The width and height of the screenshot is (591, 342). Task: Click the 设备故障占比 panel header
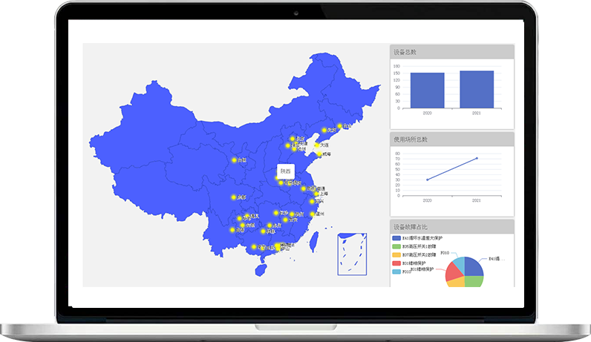(x=452, y=226)
